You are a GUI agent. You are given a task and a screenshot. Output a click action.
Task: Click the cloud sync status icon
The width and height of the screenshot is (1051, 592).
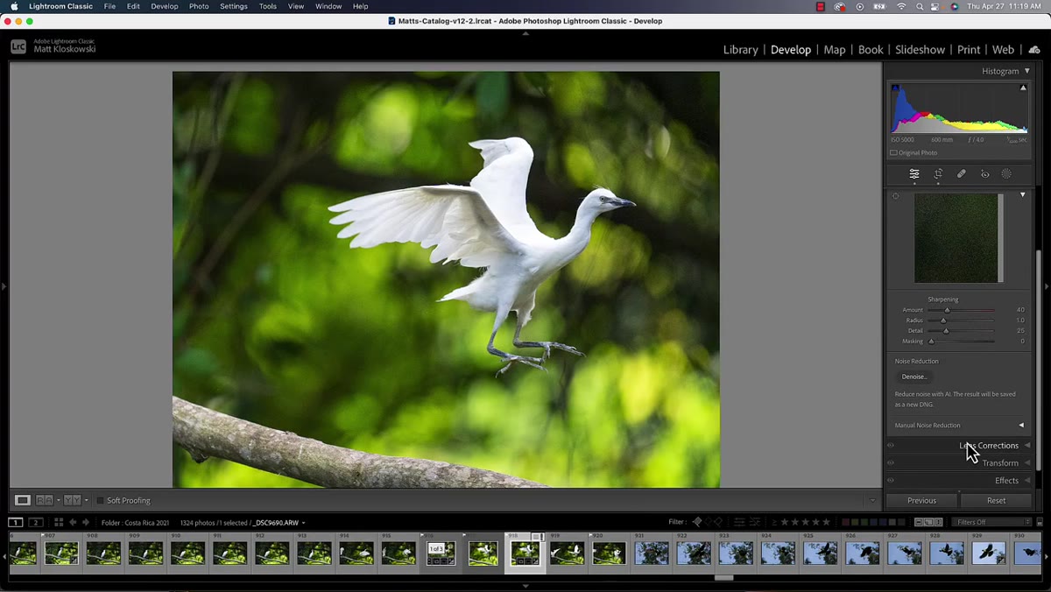pos(1034,50)
